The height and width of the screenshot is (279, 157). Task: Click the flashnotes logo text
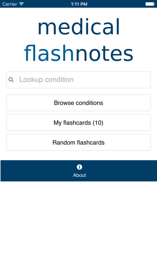78,53
